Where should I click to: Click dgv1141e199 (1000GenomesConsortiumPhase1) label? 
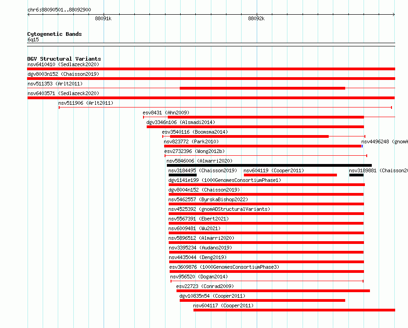coord(225,180)
